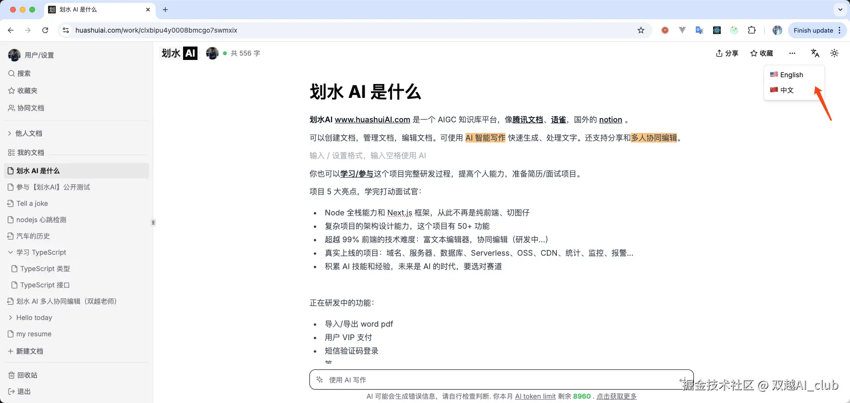Image resolution: width=850 pixels, height=403 pixels.
Task: Click the language translate icon
Action: point(815,53)
